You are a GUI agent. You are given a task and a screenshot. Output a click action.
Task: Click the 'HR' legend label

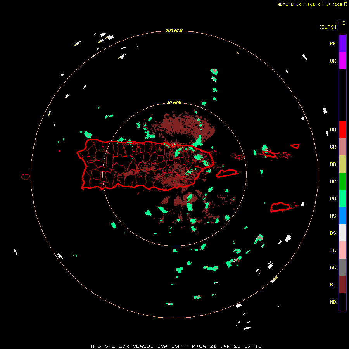click(x=333, y=181)
